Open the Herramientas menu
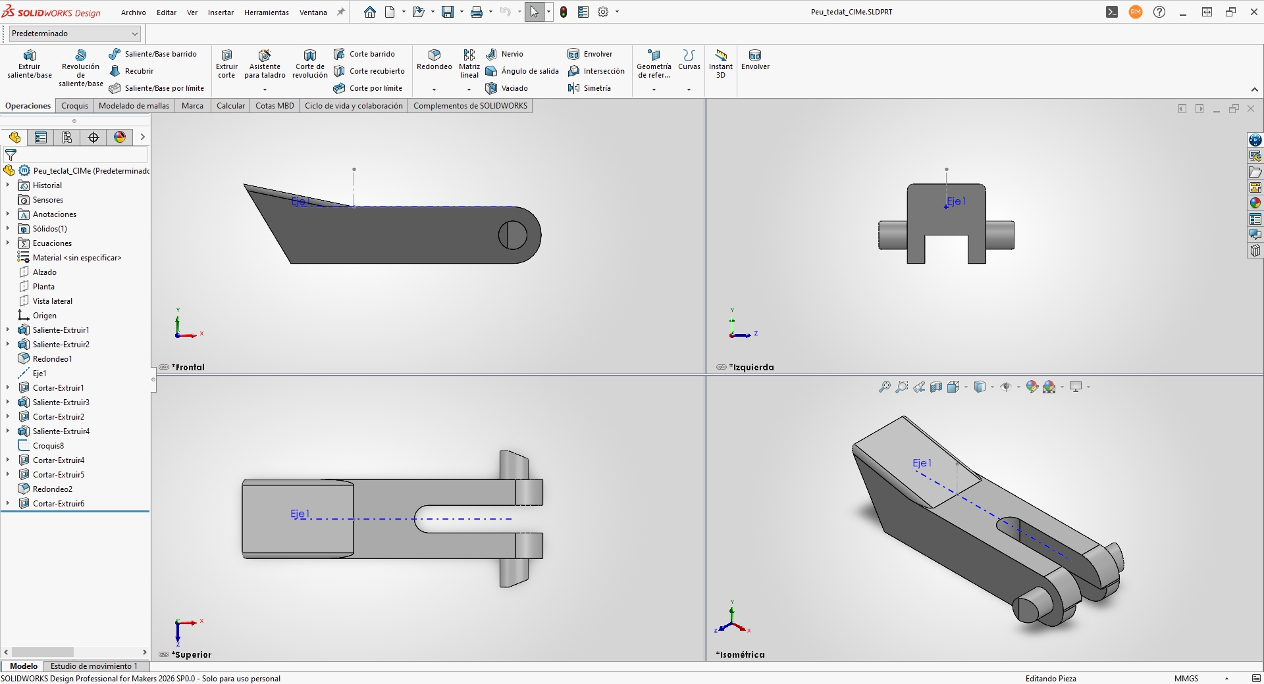This screenshot has height=684, width=1264. (x=266, y=12)
